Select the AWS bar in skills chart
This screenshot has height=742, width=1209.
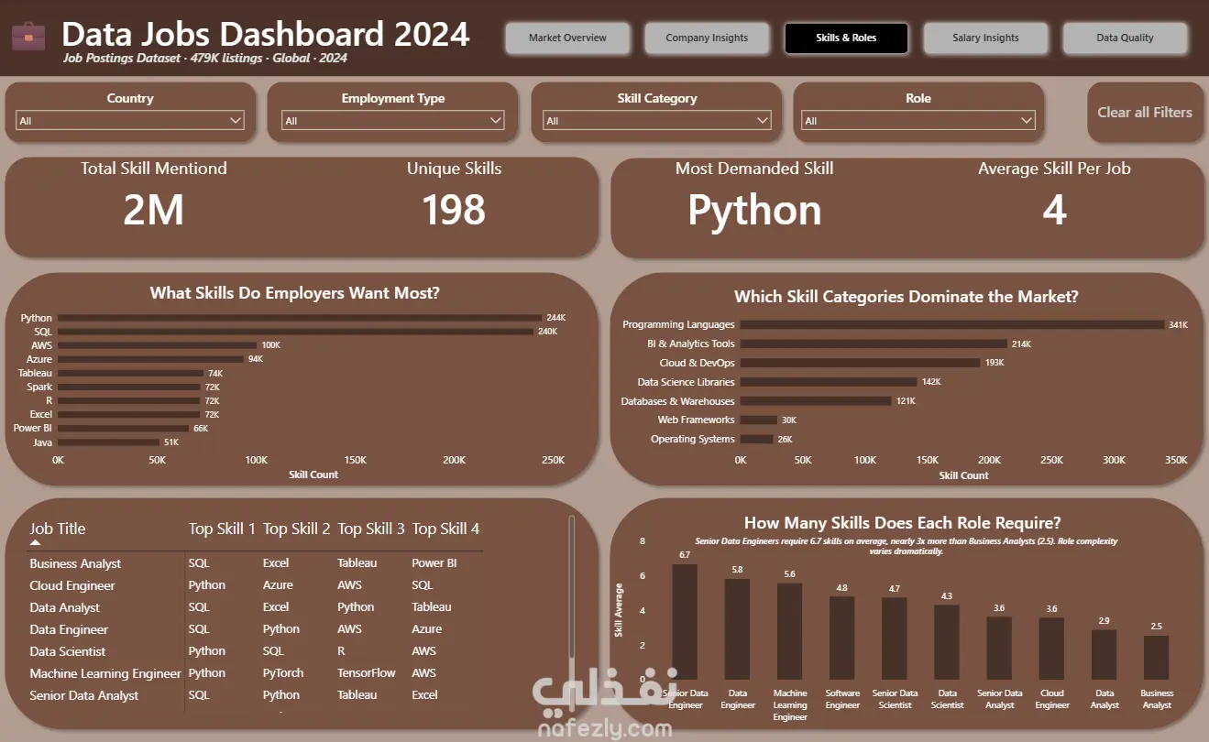pos(158,345)
